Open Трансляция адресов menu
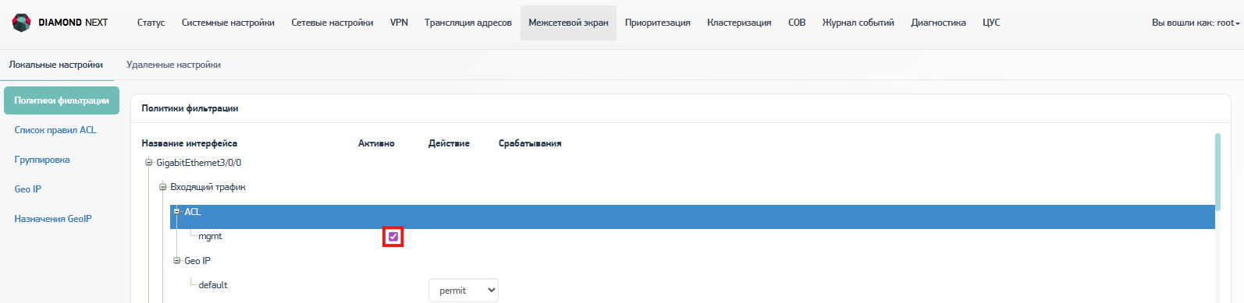Screen dimensions: 1244x303 (468, 23)
